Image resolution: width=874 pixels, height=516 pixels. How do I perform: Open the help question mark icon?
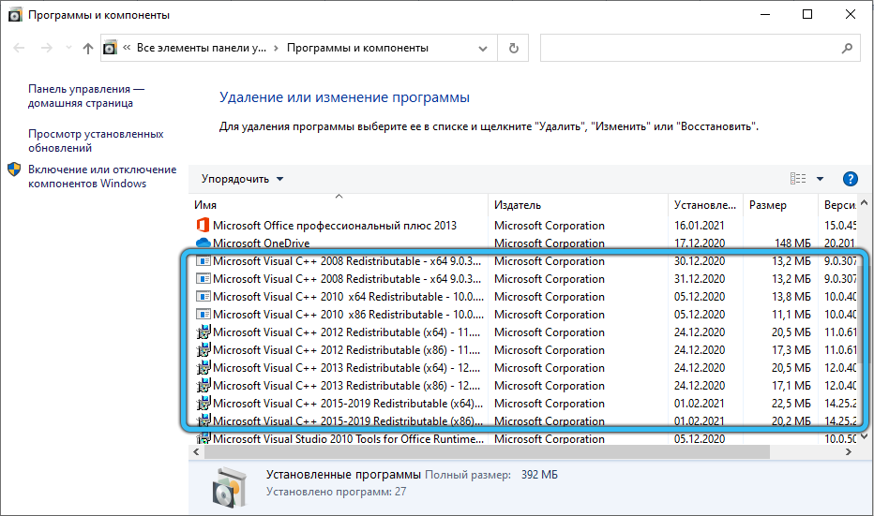(851, 179)
